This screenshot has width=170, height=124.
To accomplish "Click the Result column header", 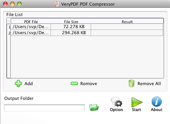I will (x=127, y=22).
